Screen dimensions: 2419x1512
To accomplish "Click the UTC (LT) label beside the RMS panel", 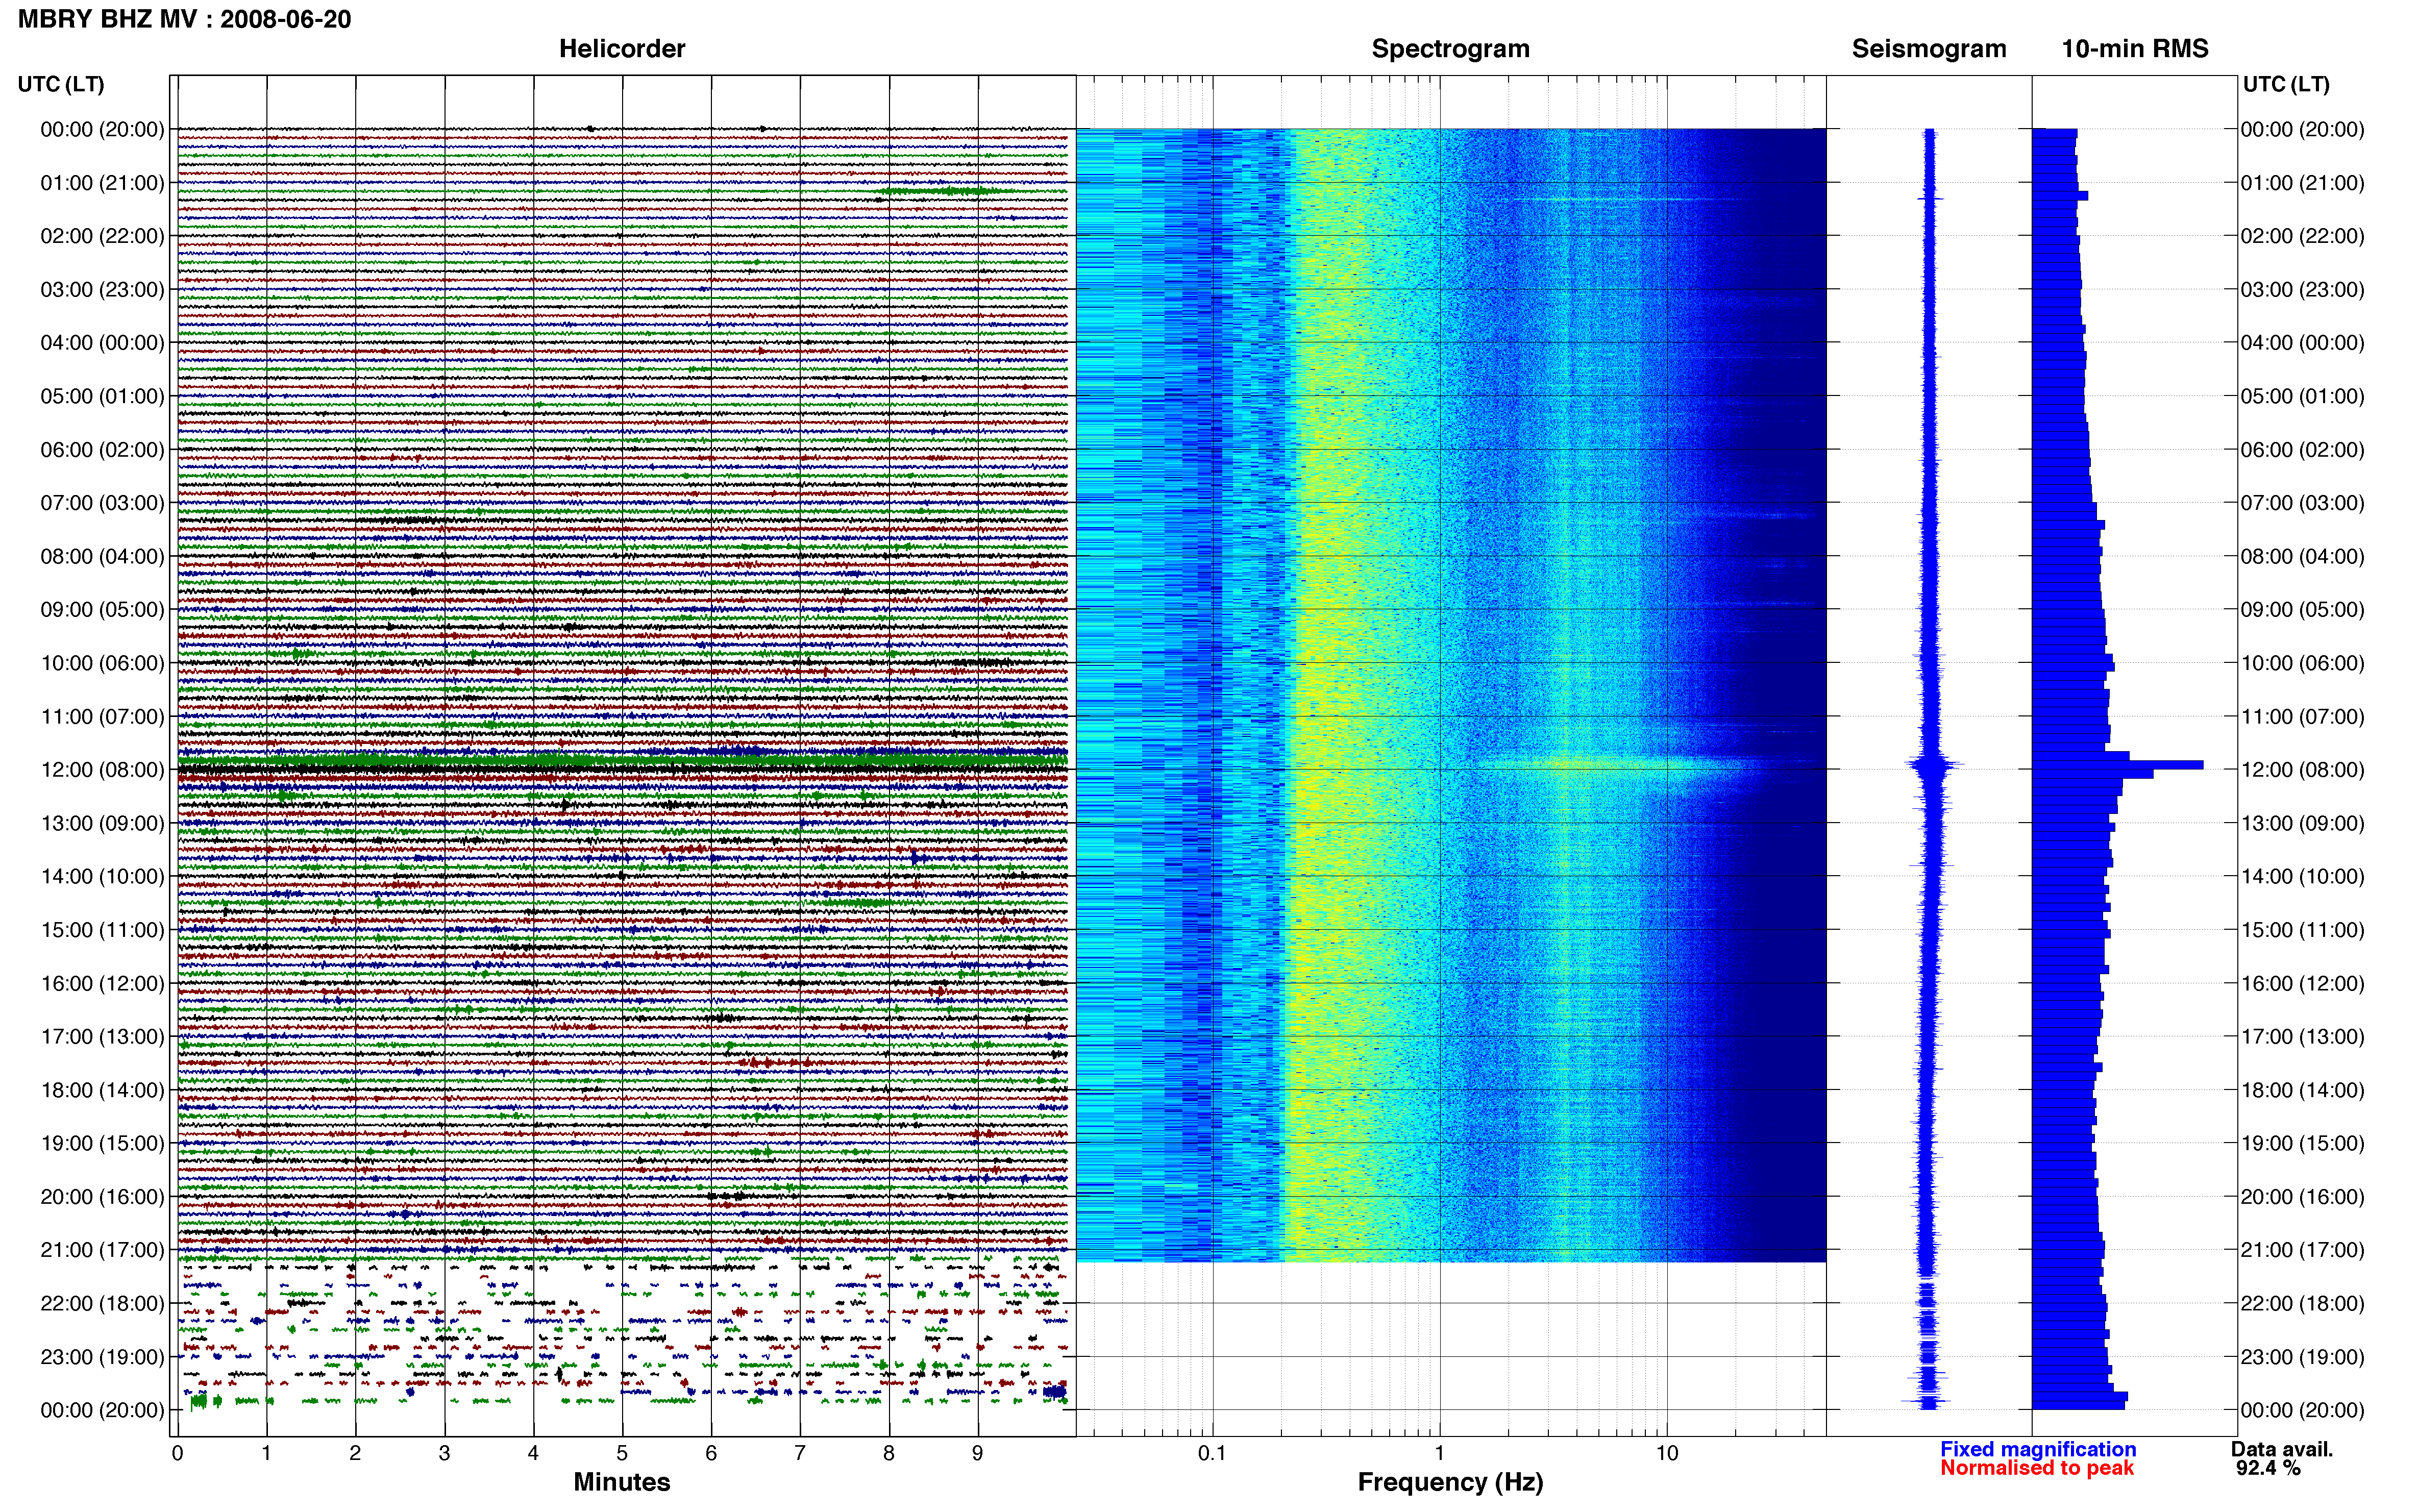I will click(2286, 84).
